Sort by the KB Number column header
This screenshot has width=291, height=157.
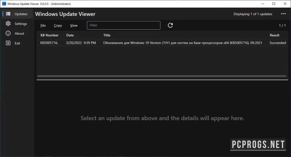pos(49,35)
